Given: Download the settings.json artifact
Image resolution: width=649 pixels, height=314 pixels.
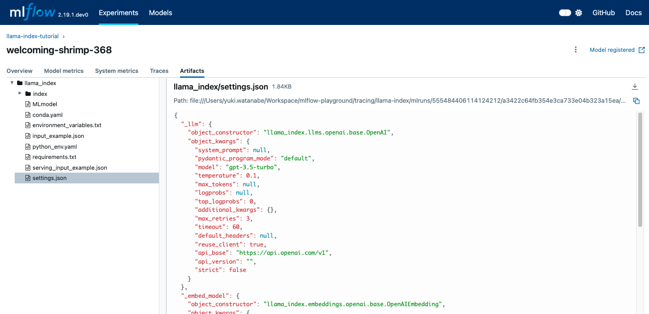Looking at the screenshot, I should (x=635, y=87).
